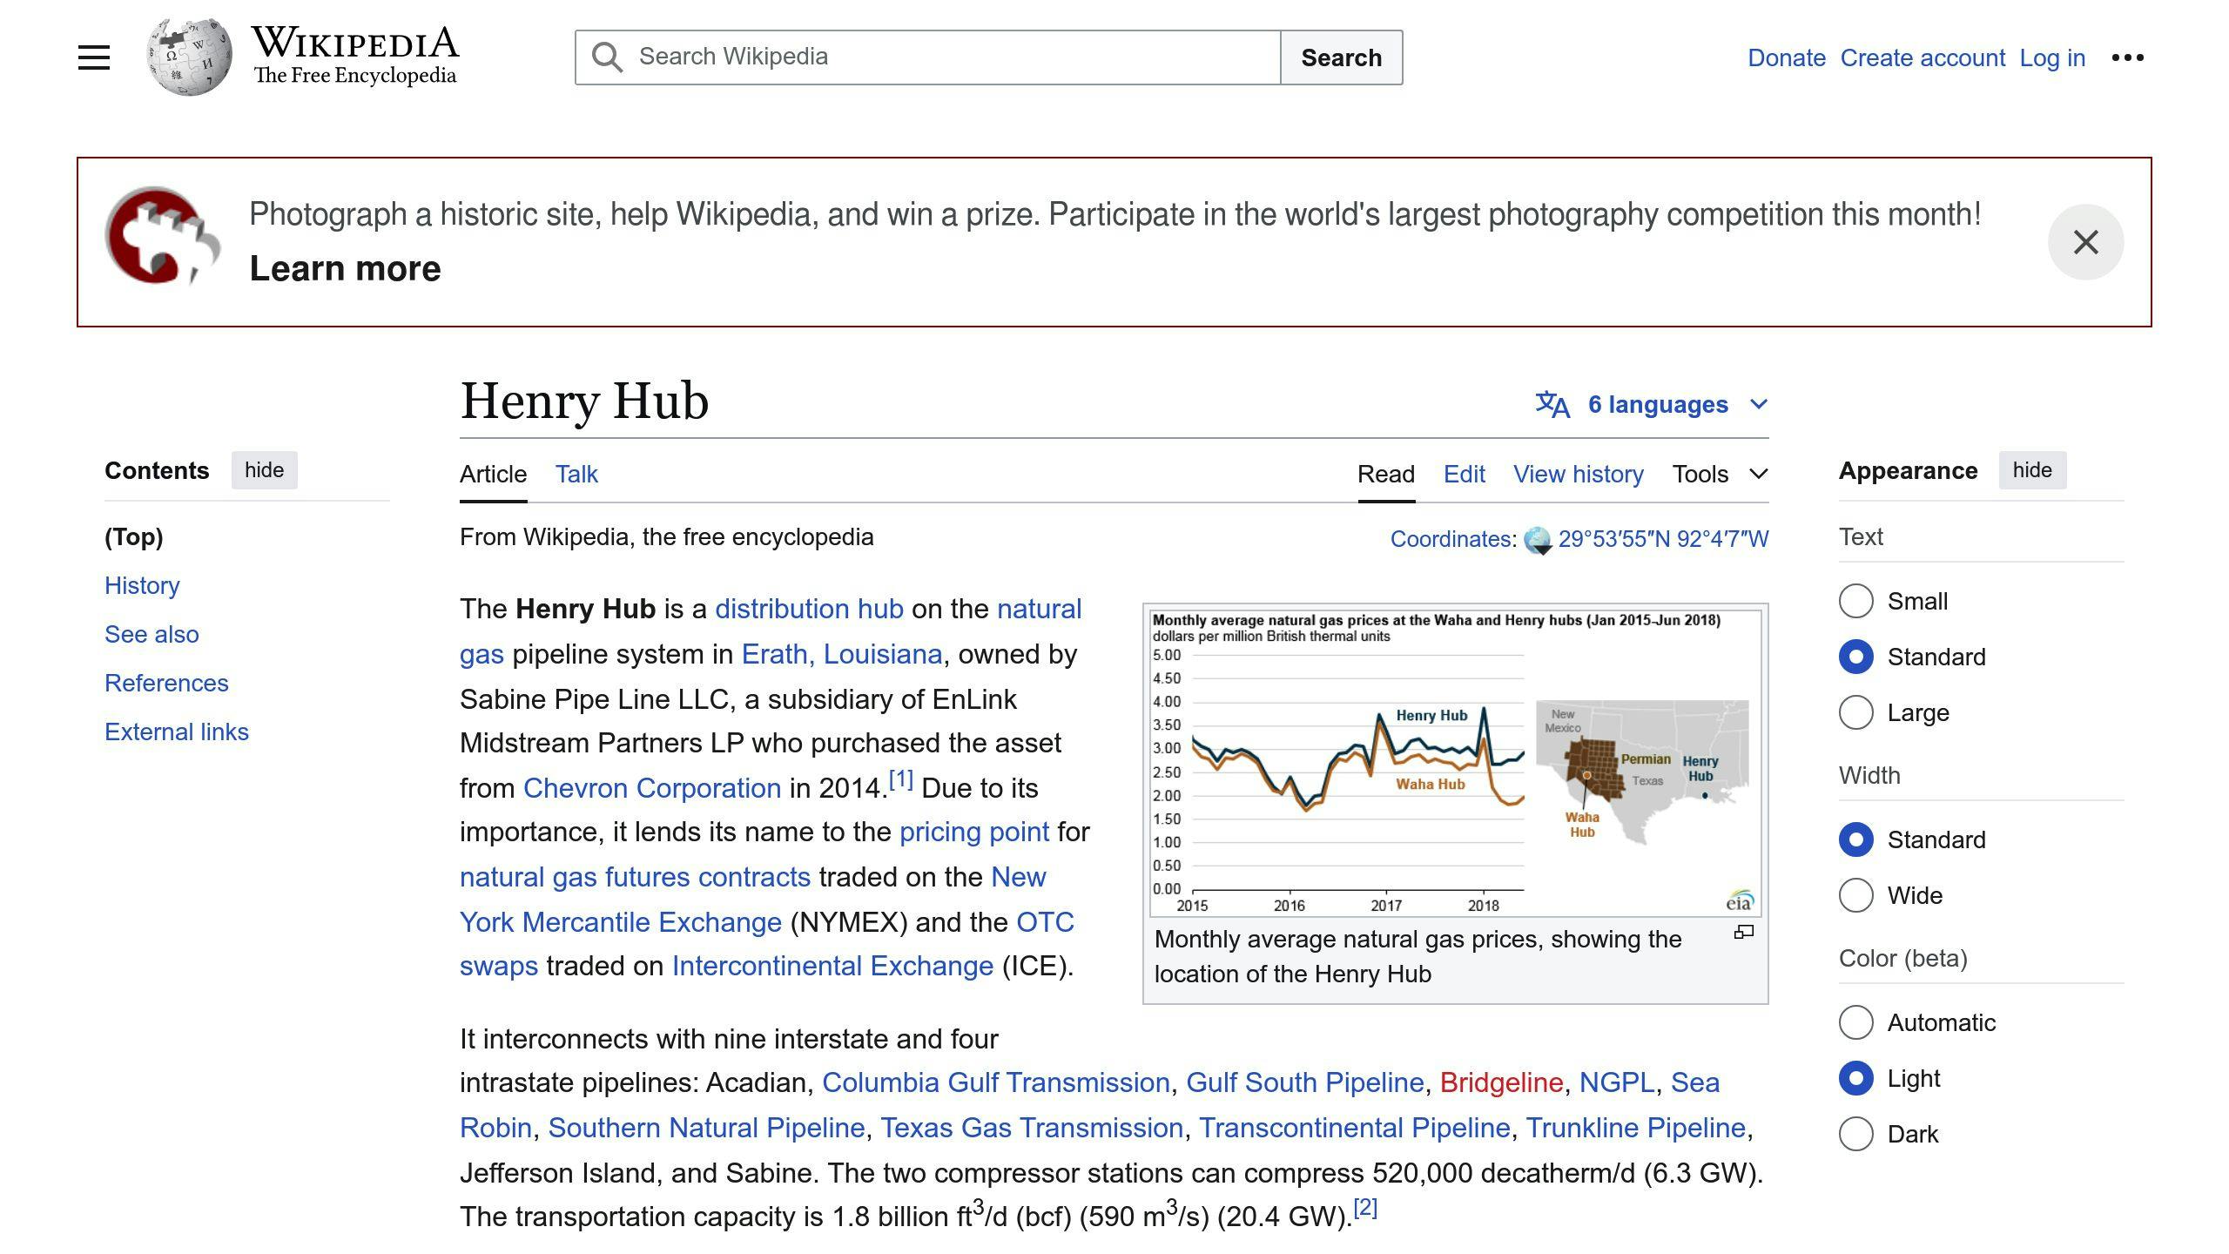
Task: Click the language translation icon
Action: (x=1552, y=404)
